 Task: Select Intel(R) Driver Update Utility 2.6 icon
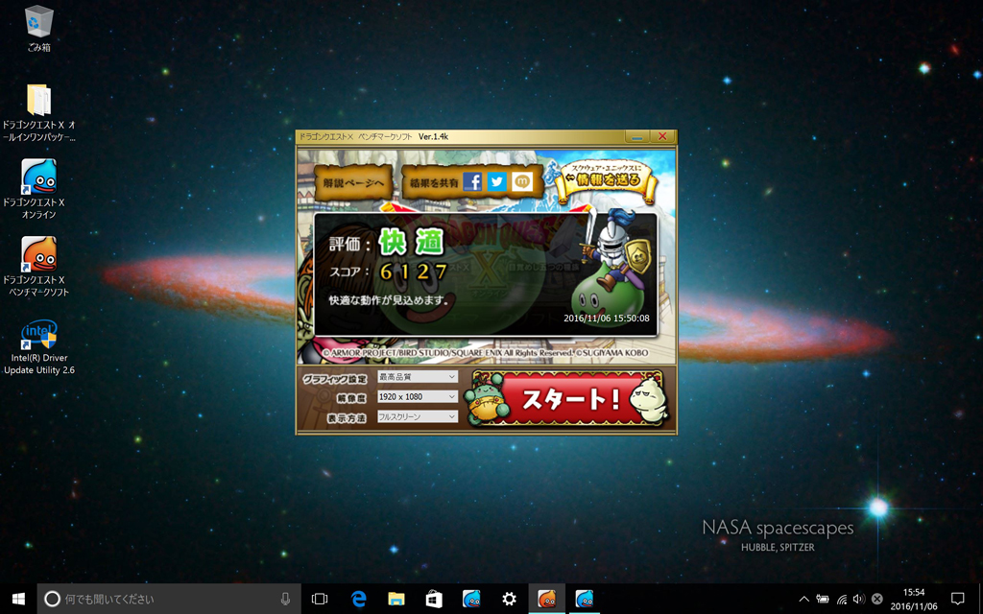[38, 347]
